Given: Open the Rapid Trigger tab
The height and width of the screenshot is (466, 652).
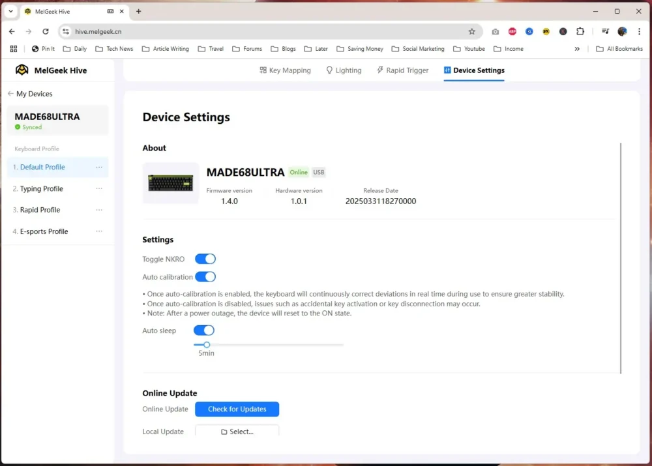Looking at the screenshot, I should pos(402,70).
